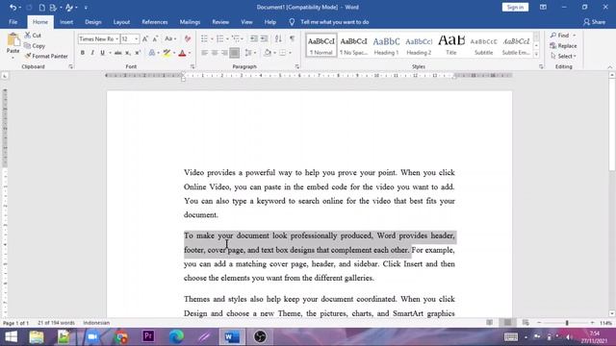Switch to the Insert tab
The image size is (616, 346).
66,22
